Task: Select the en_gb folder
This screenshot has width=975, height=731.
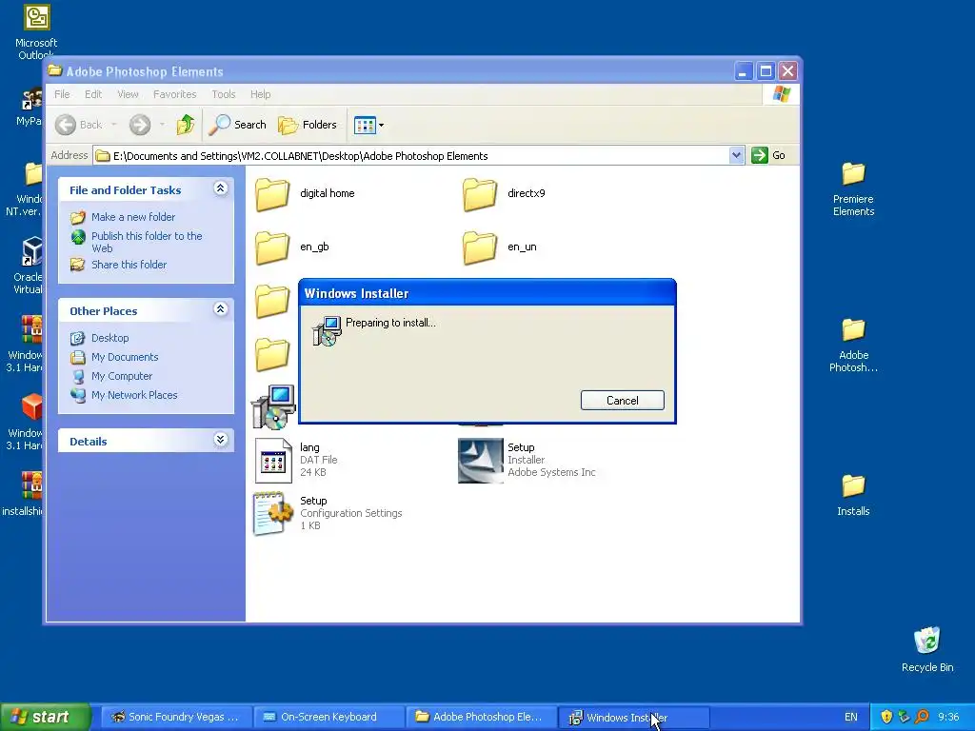Action: click(x=292, y=247)
